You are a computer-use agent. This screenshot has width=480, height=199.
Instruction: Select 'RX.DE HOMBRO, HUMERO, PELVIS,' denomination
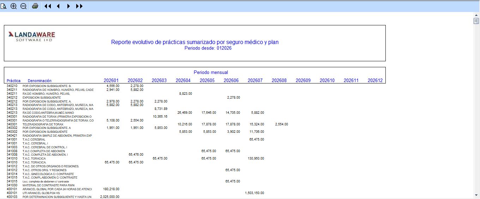46,94
